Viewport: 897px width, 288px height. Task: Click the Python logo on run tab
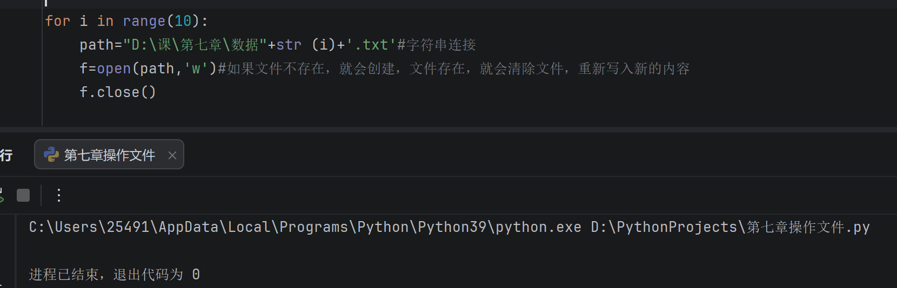pyautogui.click(x=51, y=155)
